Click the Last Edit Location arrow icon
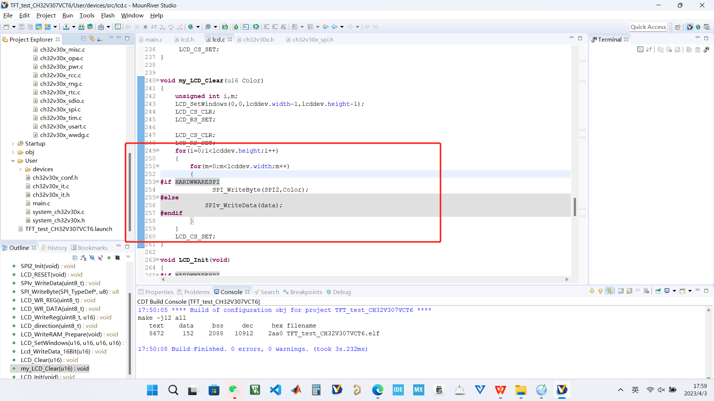The width and height of the screenshot is (714, 401). tap(325, 27)
